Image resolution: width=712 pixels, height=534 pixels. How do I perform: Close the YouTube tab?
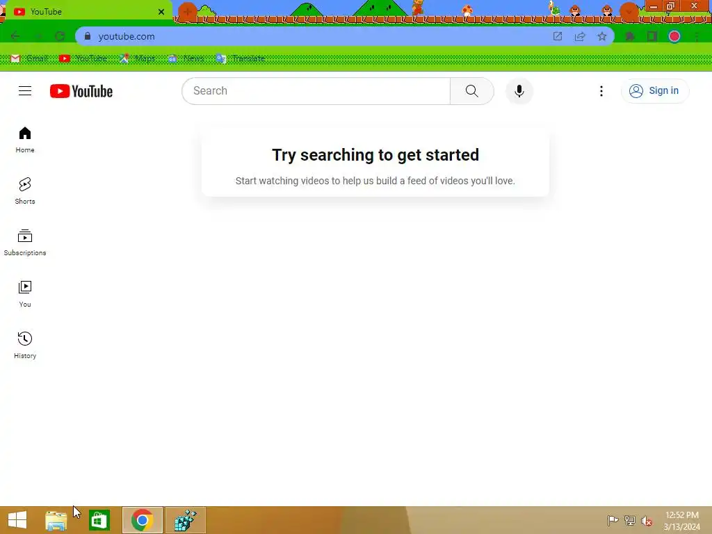pos(161,12)
